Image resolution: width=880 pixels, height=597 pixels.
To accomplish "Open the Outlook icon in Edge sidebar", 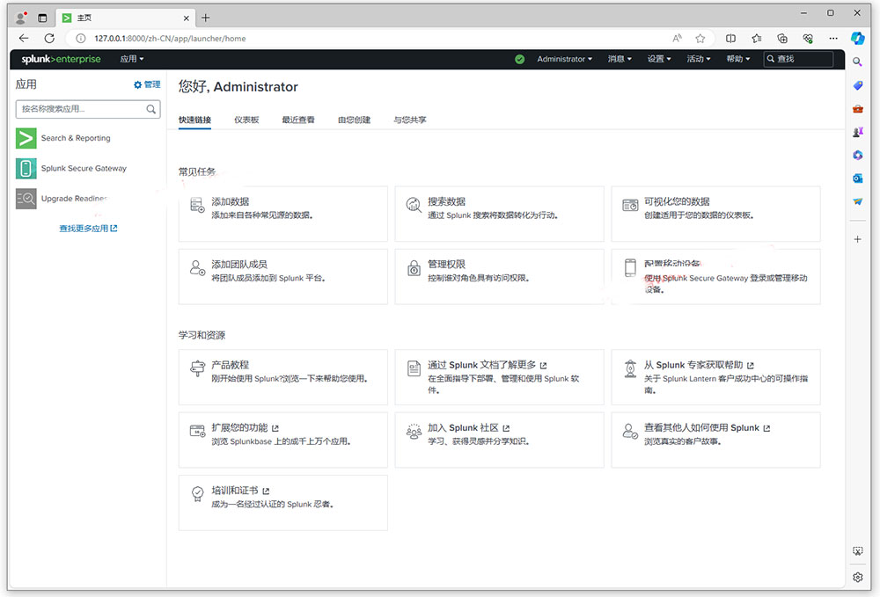I will [x=857, y=178].
